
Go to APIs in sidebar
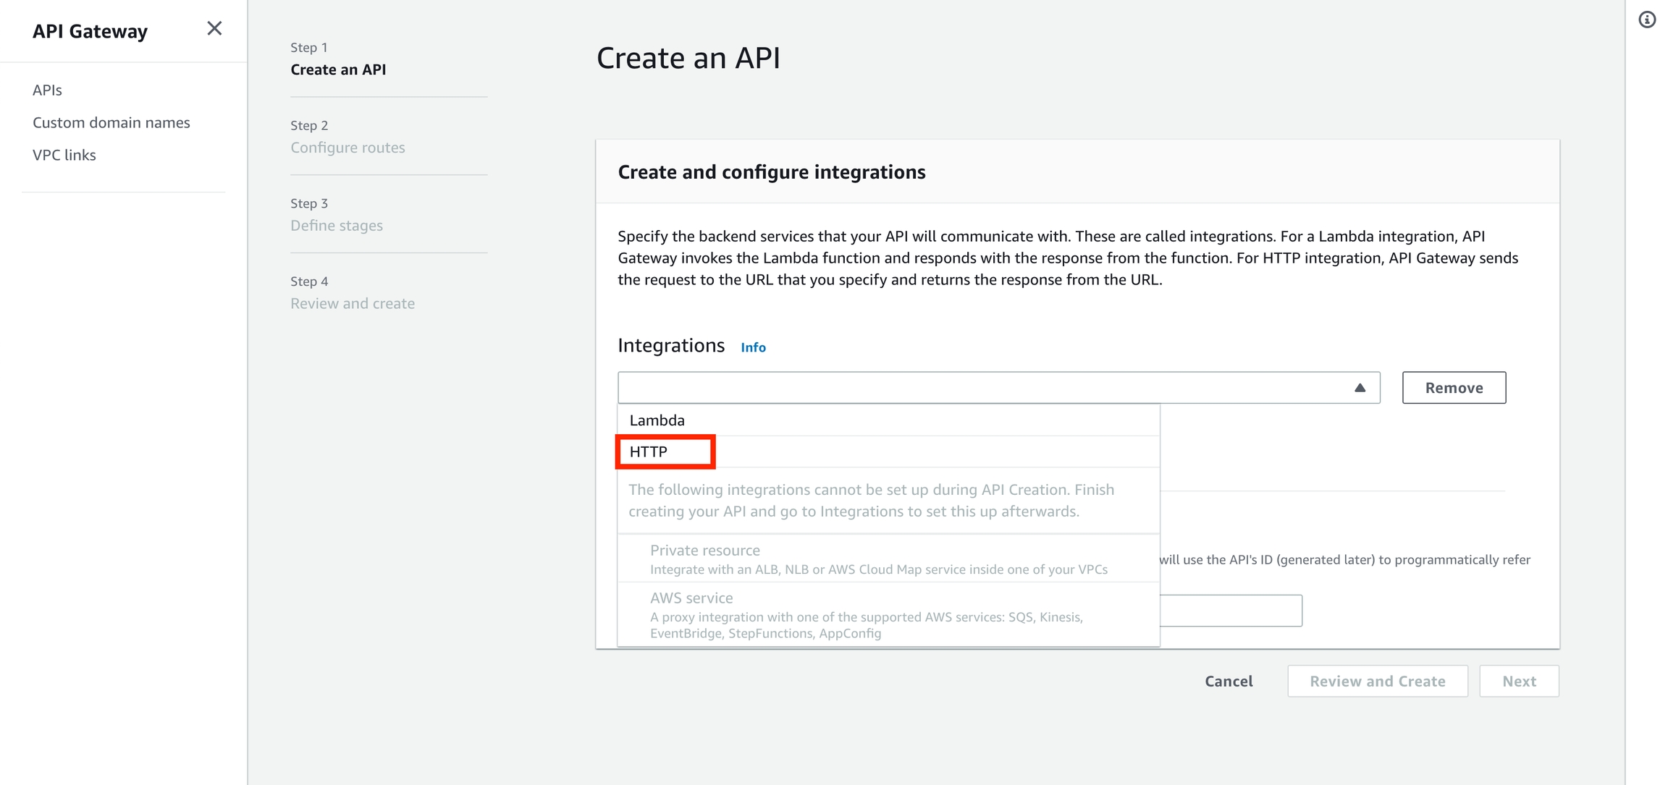(47, 90)
